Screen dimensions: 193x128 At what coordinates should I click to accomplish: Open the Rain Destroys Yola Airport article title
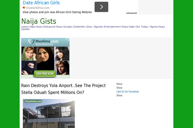click(x=63, y=89)
